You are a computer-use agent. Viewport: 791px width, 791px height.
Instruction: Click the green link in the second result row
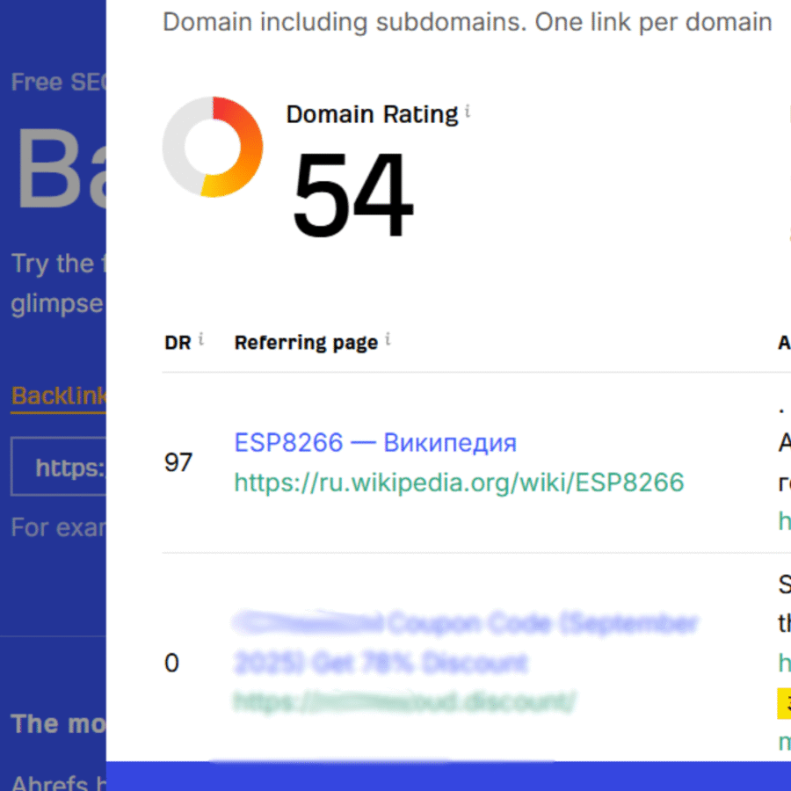tap(784, 664)
